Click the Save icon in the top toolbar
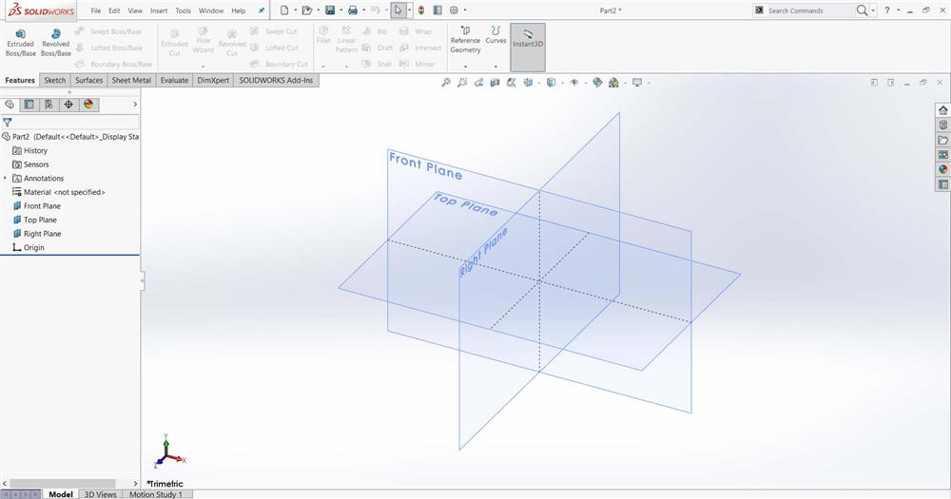 point(329,10)
